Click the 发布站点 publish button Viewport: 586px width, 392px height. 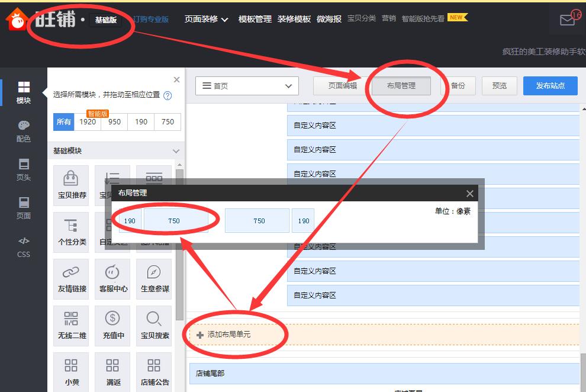click(x=550, y=85)
